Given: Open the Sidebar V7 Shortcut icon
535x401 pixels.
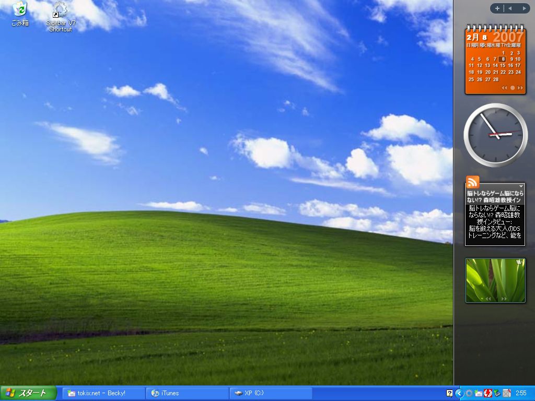Looking at the screenshot, I should pyautogui.click(x=61, y=16).
